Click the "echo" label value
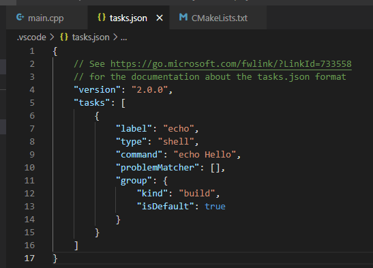Viewport: 373px width, 268px height. [x=179, y=129]
